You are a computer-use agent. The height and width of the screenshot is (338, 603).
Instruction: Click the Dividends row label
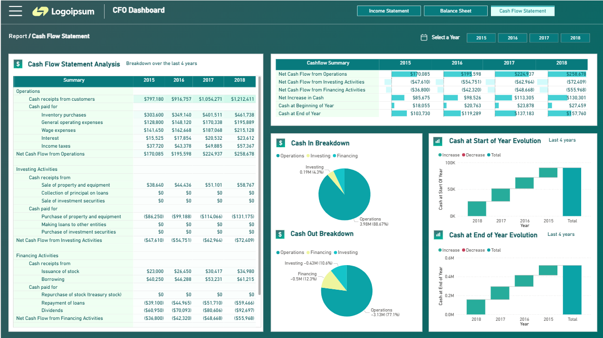click(x=52, y=311)
